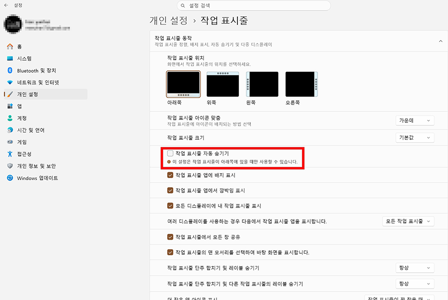Select the 오른쪽 taskbar position thumbnail
This screenshot has width=448, height=300.
(302, 84)
